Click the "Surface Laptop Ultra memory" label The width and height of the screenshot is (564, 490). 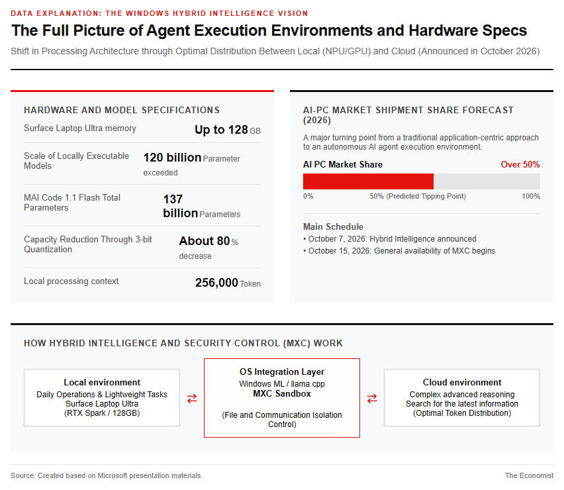point(80,128)
